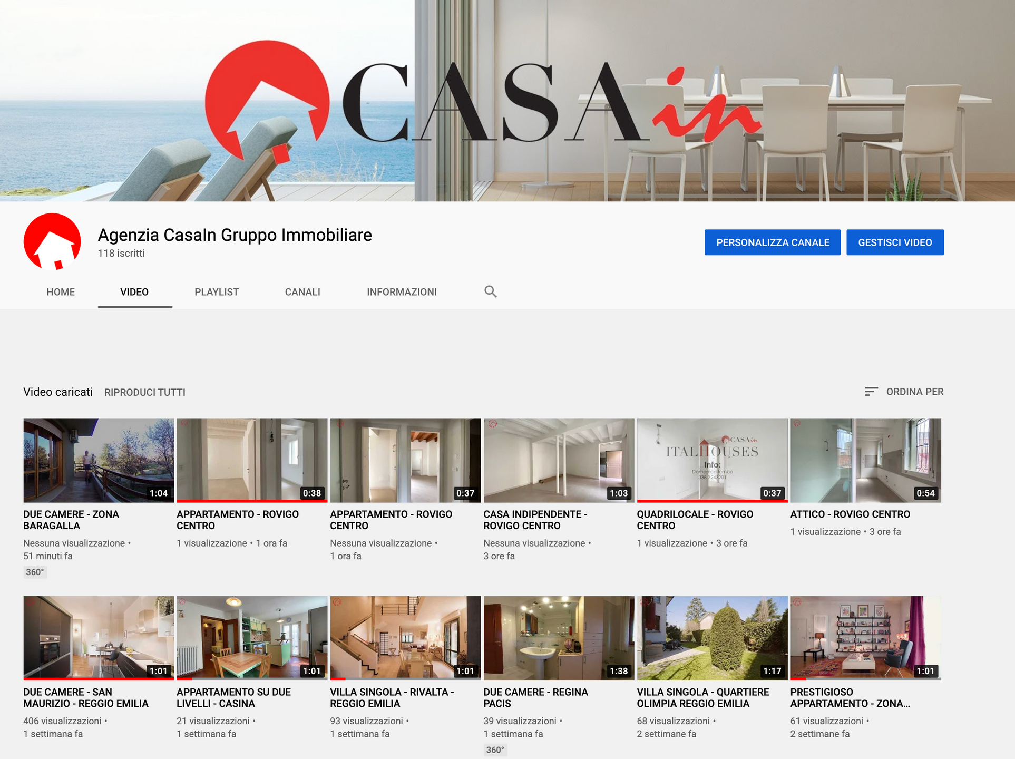
Task: Click GESTISCI VIDEO button
Action: coord(894,242)
